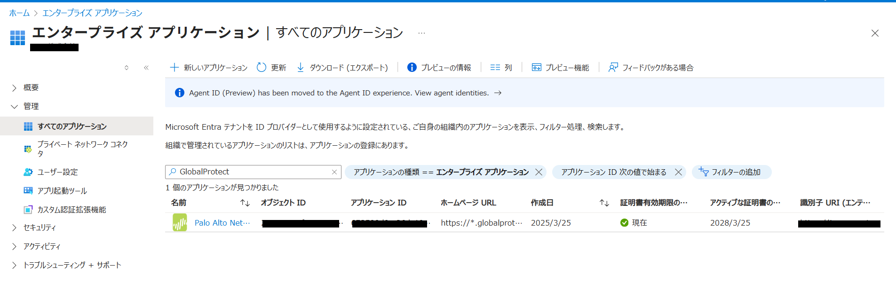Expand the 概要 (Overview) section
Image resolution: width=896 pixels, height=298 pixels.
[x=14, y=88]
